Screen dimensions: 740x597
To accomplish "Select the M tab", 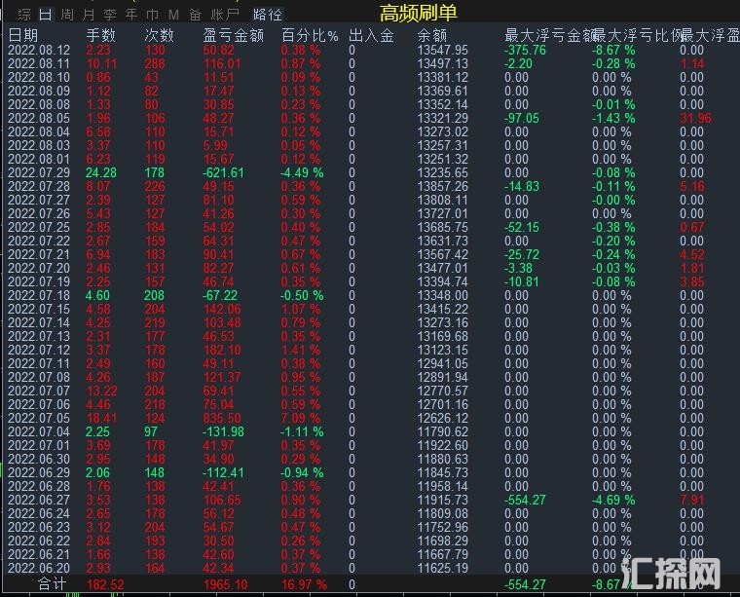I will (x=173, y=15).
